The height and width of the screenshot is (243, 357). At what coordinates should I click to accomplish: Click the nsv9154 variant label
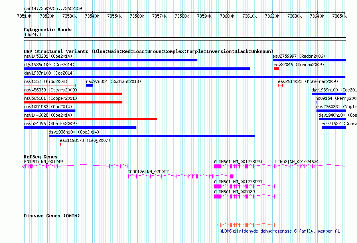click(336, 98)
